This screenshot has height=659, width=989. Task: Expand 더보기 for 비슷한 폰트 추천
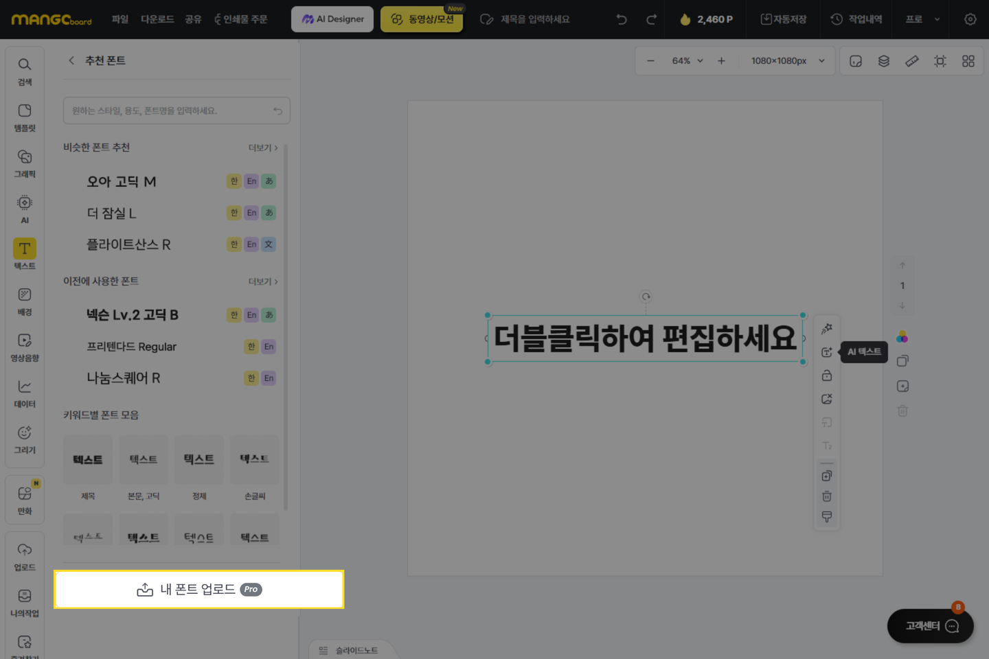[263, 148]
